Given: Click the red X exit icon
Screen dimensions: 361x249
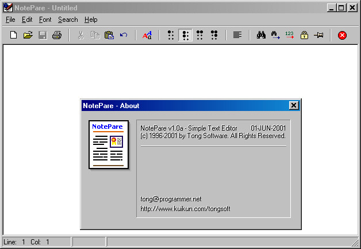Looking at the screenshot, I should (x=342, y=35).
